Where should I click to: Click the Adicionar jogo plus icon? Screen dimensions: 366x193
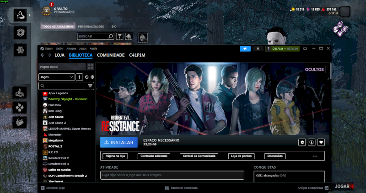coord(43,188)
